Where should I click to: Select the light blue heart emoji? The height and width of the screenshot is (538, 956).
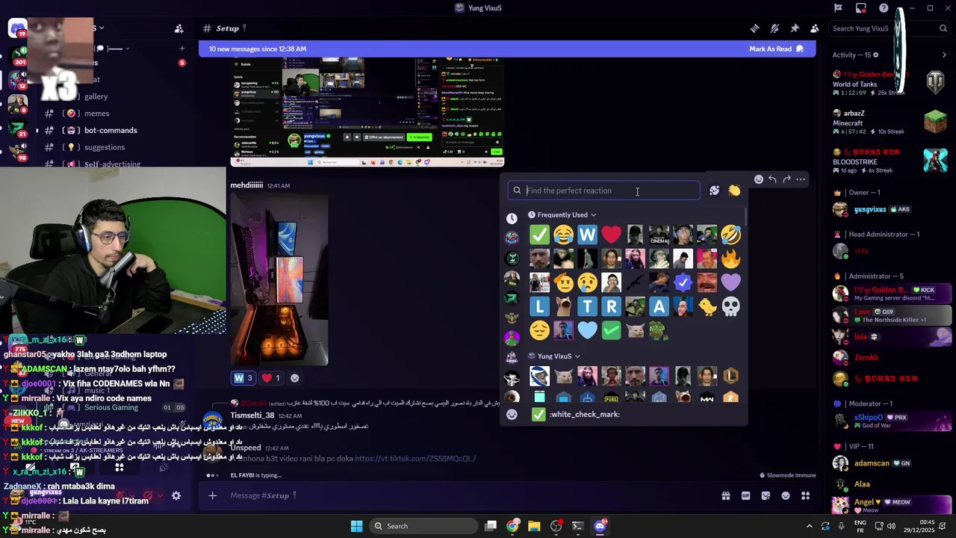(x=587, y=330)
